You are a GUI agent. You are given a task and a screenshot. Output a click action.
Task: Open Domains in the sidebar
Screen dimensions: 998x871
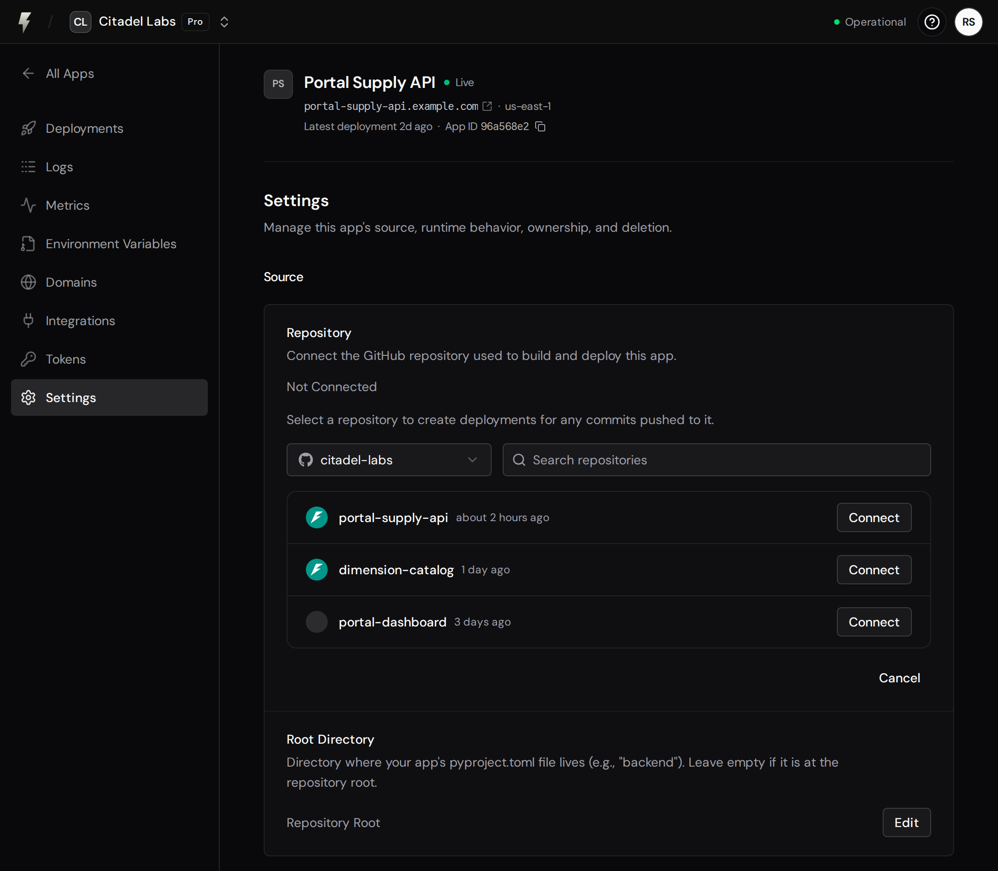[109, 282]
